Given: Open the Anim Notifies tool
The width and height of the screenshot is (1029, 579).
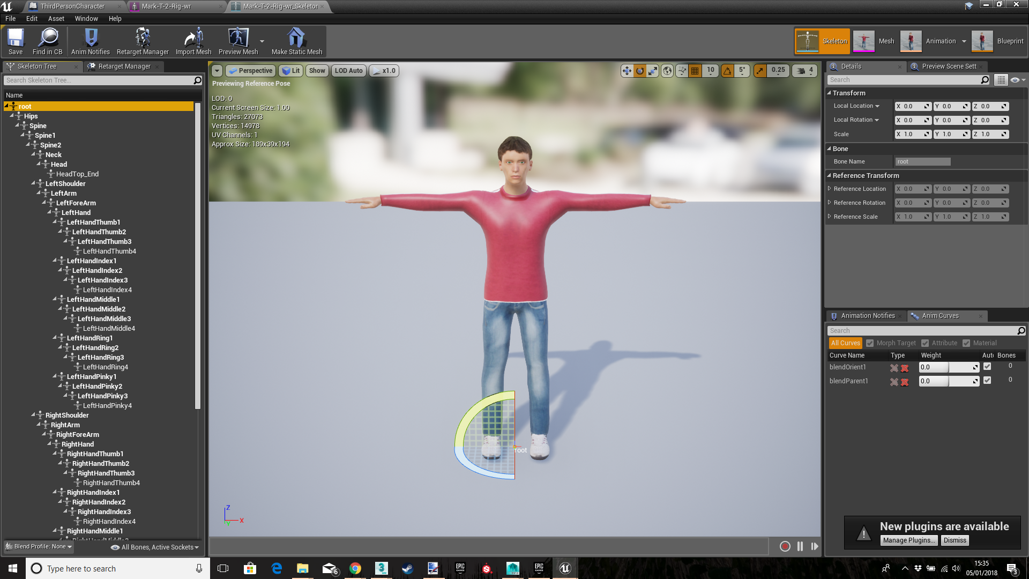Looking at the screenshot, I should pos(91,42).
